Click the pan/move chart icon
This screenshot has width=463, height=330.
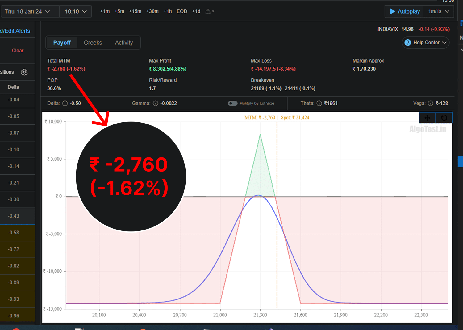click(x=427, y=118)
